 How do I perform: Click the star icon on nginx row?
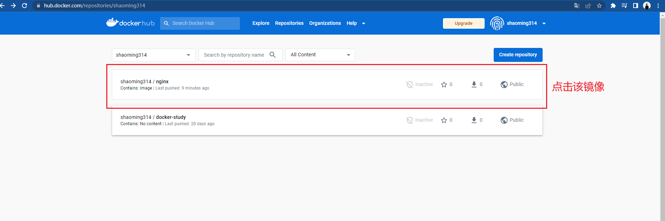[x=444, y=85]
